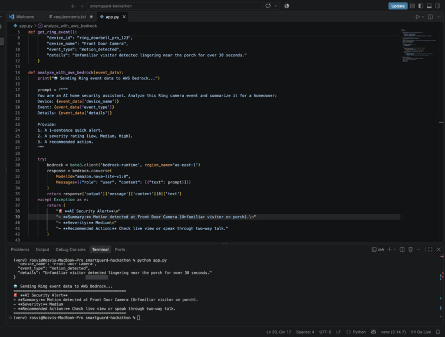
Task: Click the terminal prompt input line
Action: pyautogui.click(x=77, y=318)
